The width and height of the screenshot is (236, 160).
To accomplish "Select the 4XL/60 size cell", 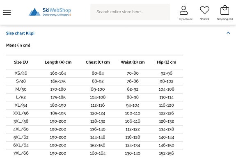I will [21, 129].
